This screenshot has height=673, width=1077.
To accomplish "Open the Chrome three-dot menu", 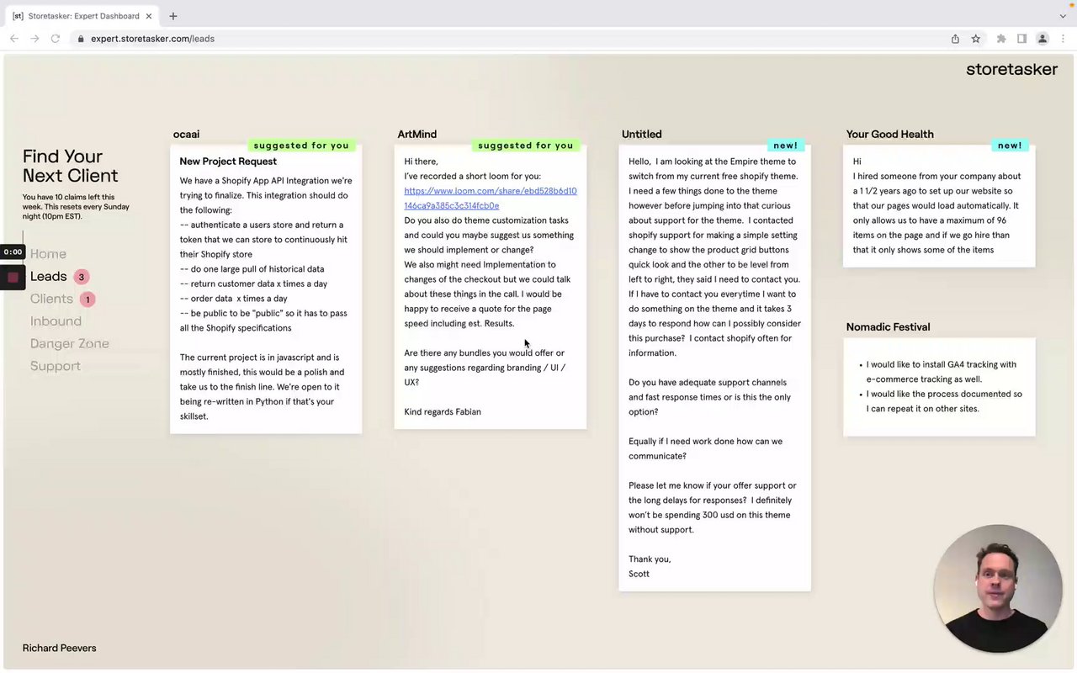I will (1064, 39).
